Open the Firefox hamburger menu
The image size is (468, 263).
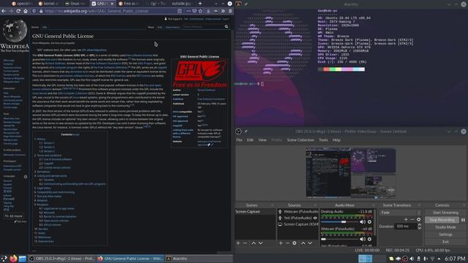(230, 11)
